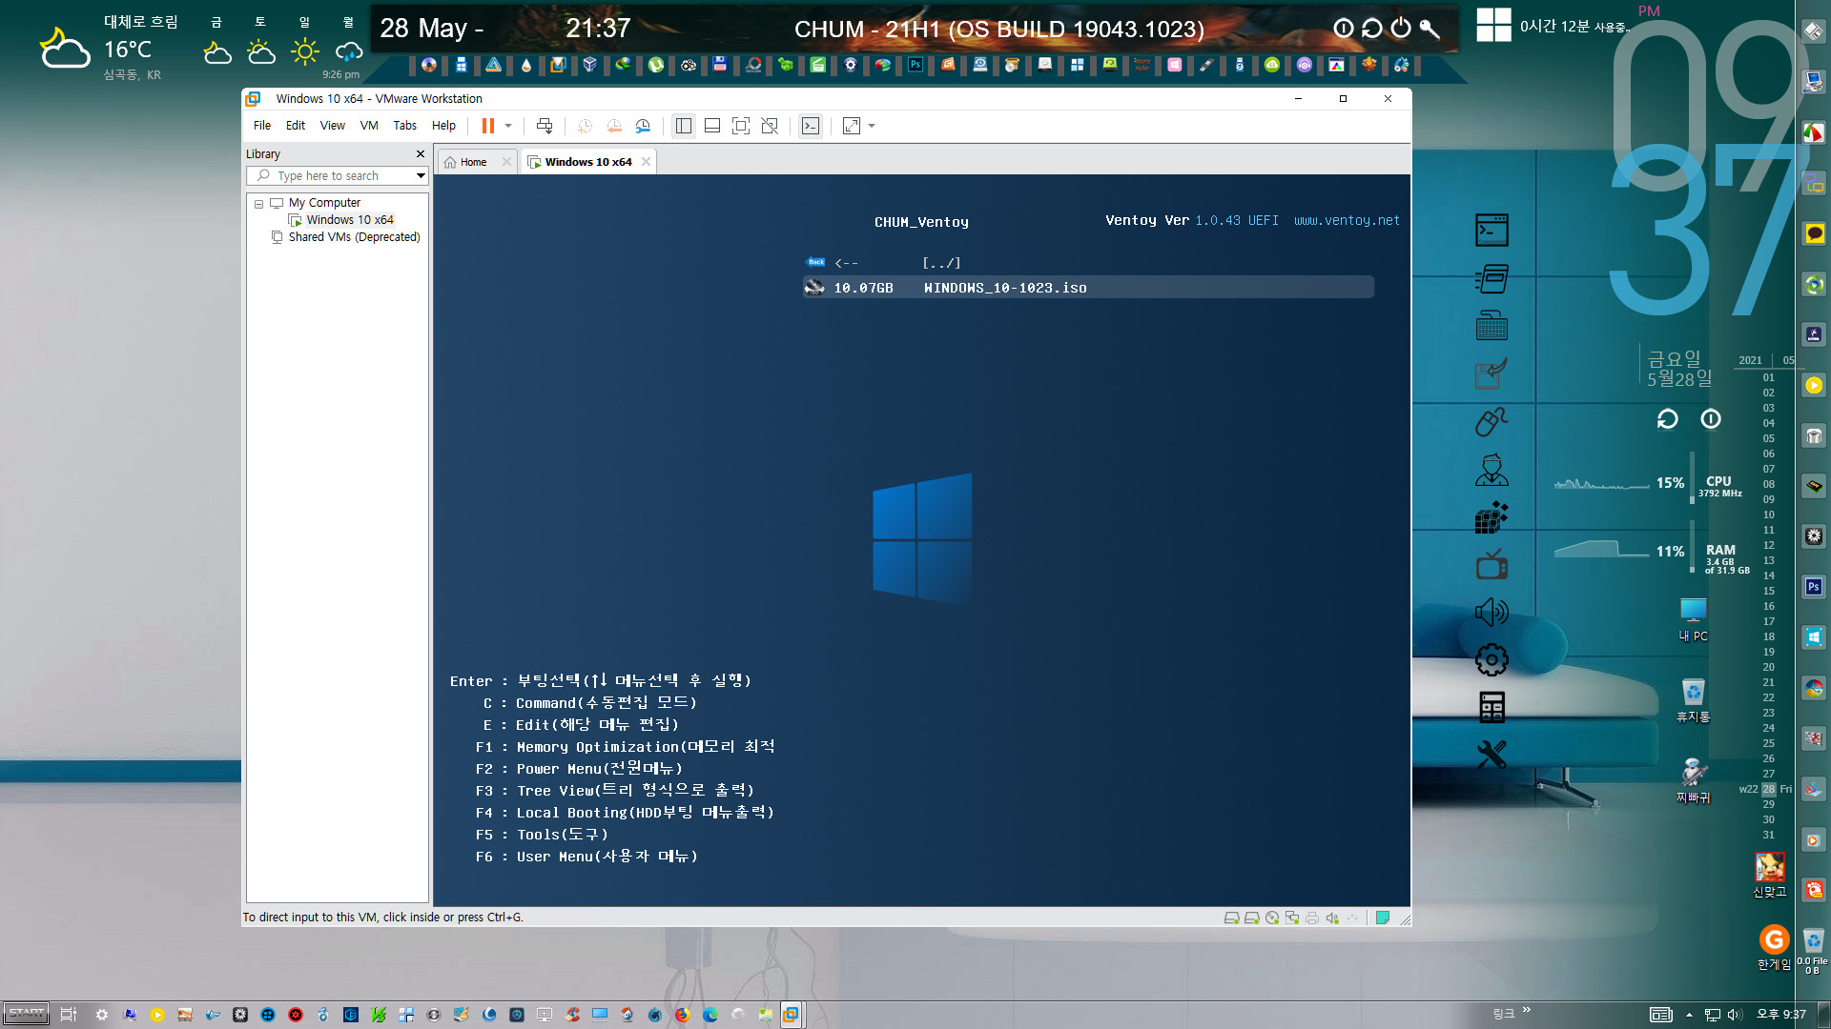Toggle the console view button
Screen dimensions: 1831x1029
pos(811,126)
